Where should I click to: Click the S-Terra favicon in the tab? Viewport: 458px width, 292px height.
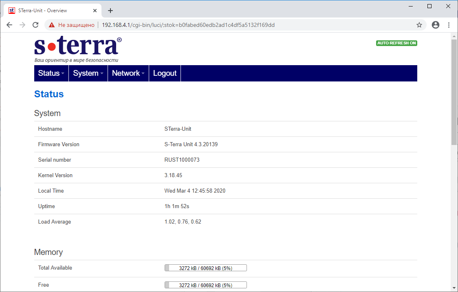pyautogui.click(x=12, y=11)
